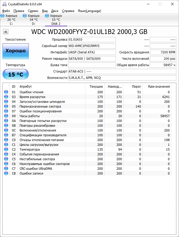Click raw value 198 in Отказы отключения питания row
The height and width of the screenshot is (237, 179).
(167, 140)
